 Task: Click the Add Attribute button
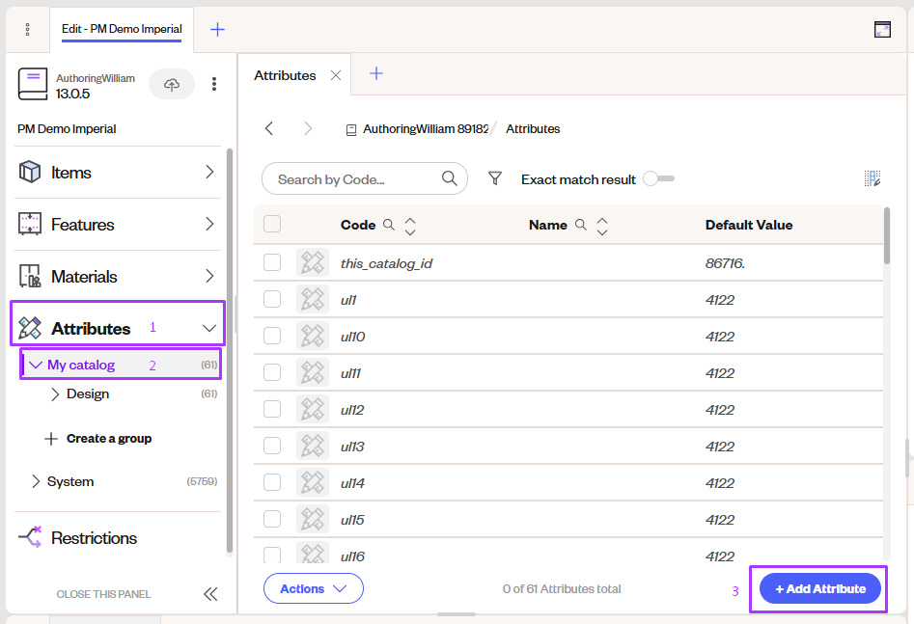click(x=820, y=588)
